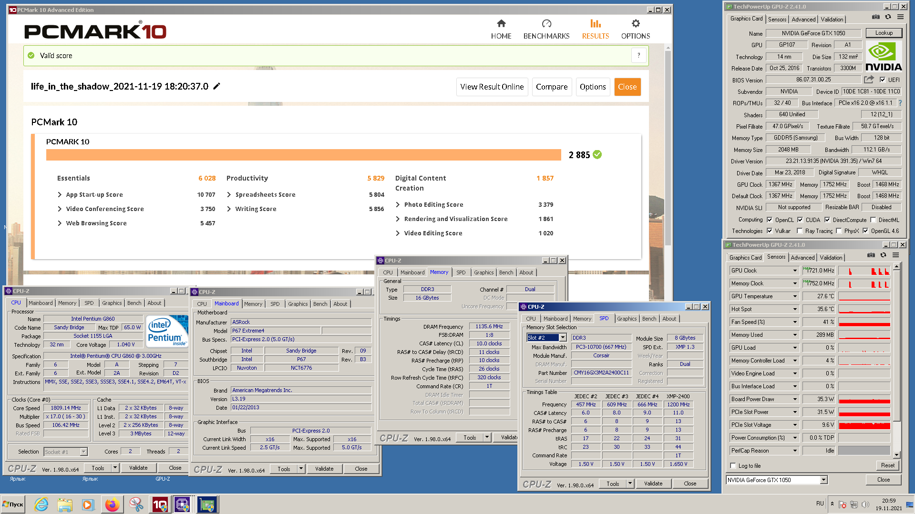915x514 pixels.
Task: Click Reset button in GPU-Z Sensors
Action: point(887,465)
